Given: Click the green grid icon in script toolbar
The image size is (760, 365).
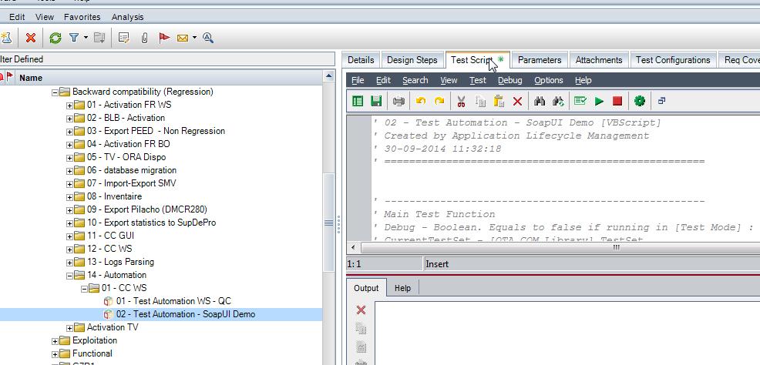Looking at the screenshot, I should pos(358,101).
